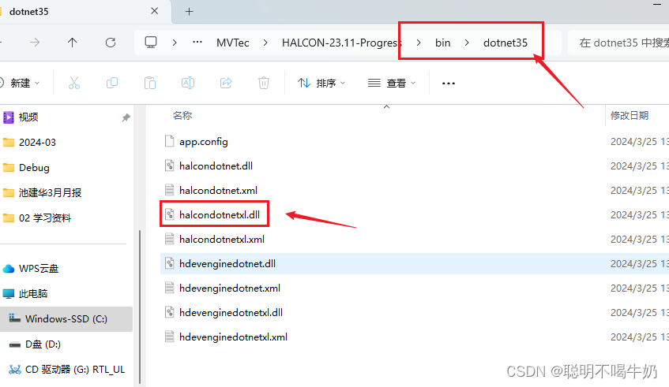Viewport: 669px width, 387px height.
Task: Open the Debug folder in sidebar
Action: tap(34, 167)
